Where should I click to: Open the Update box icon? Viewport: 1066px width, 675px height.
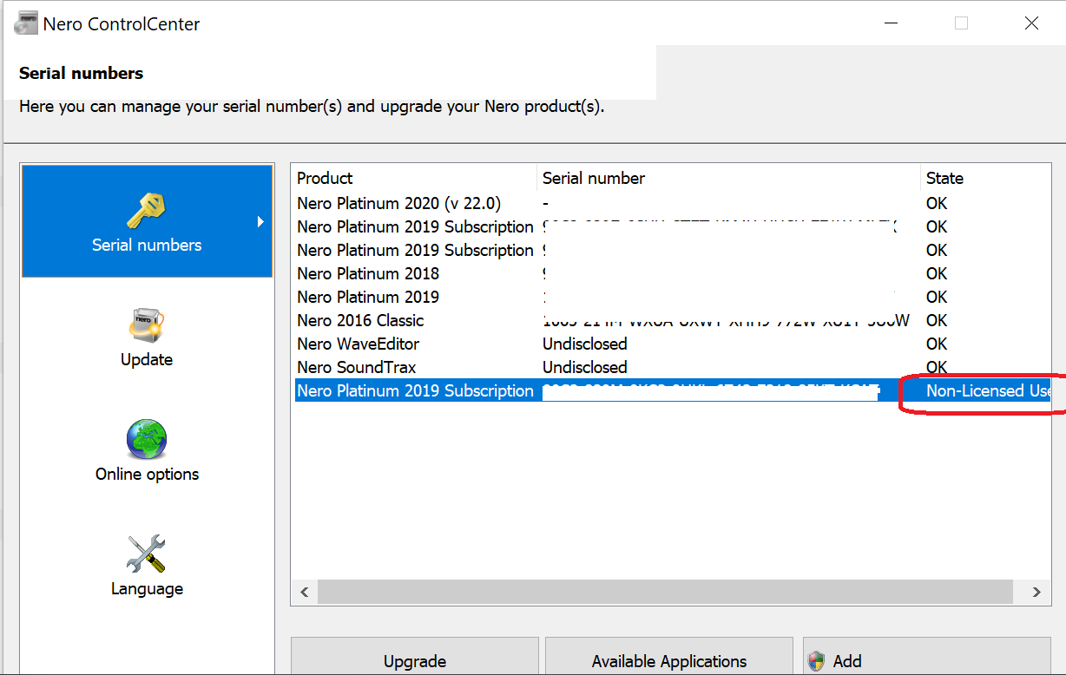coord(147,325)
